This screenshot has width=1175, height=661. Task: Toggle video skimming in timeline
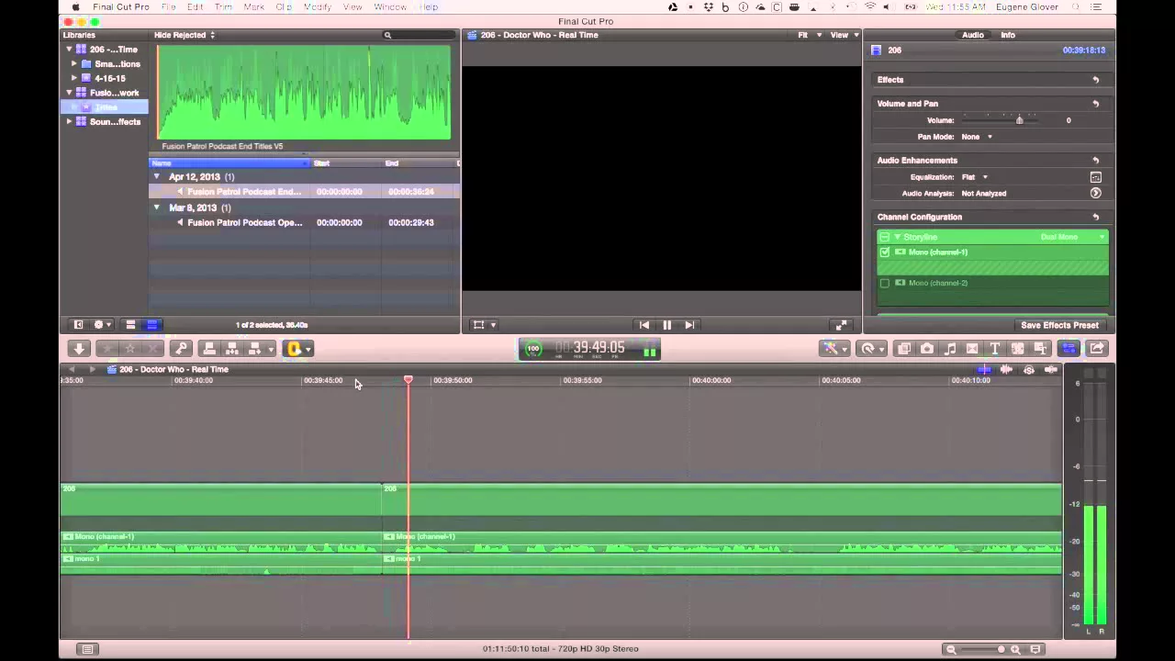(984, 370)
